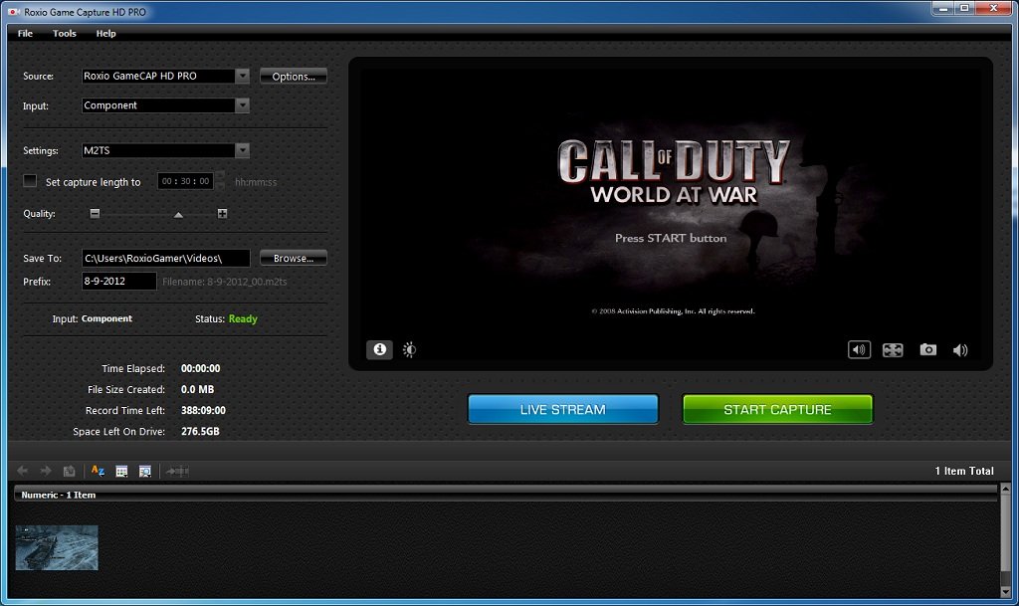Open the Tools menu
The width and height of the screenshot is (1019, 606).
(65, 34)
